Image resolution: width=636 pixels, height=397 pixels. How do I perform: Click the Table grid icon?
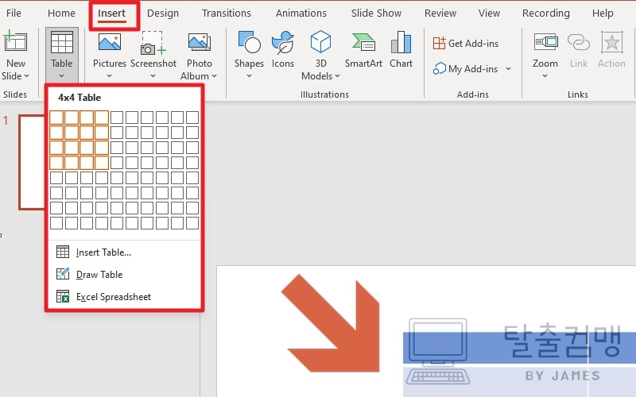pos(62,43)
